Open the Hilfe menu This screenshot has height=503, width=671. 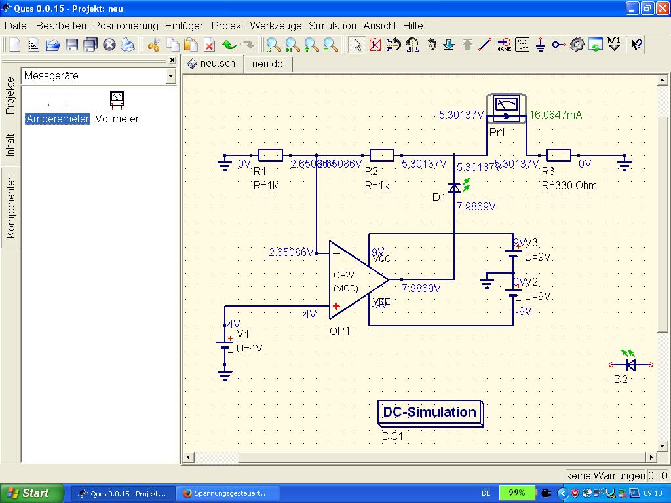point(413,26)
